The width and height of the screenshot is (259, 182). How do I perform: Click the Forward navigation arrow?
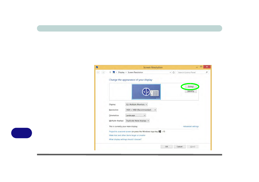click(103, 73)
